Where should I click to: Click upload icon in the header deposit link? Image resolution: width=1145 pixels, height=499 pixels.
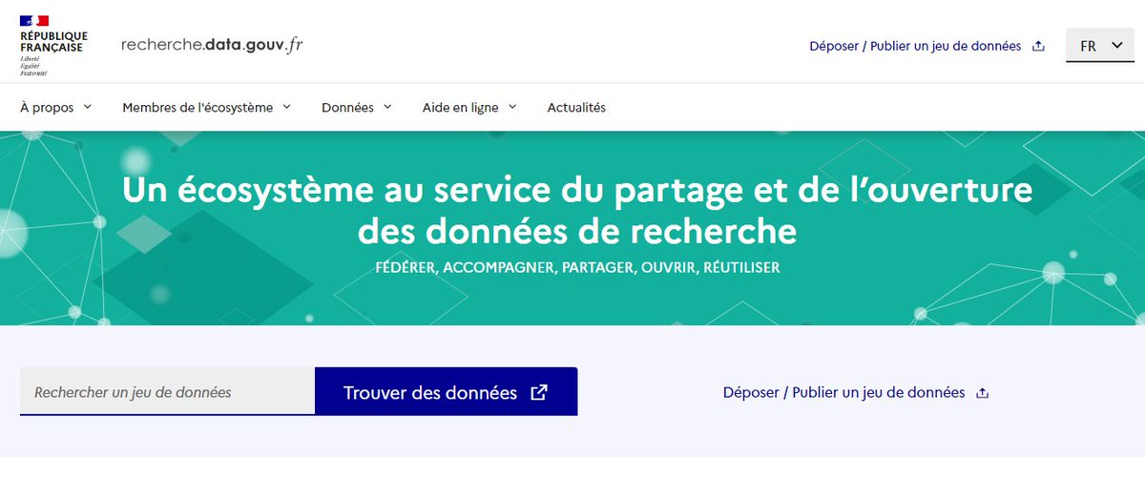[x=1039, y=46]
